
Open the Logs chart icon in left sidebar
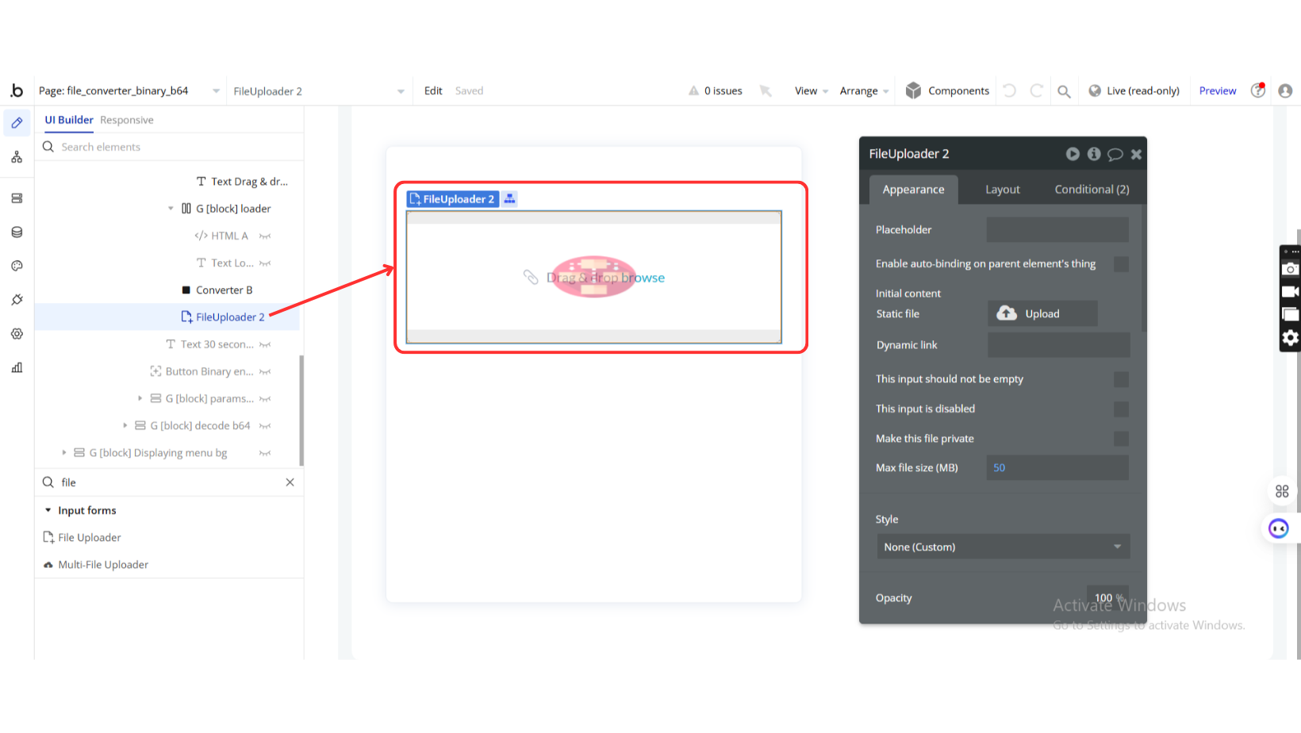[x=17, y=367]
